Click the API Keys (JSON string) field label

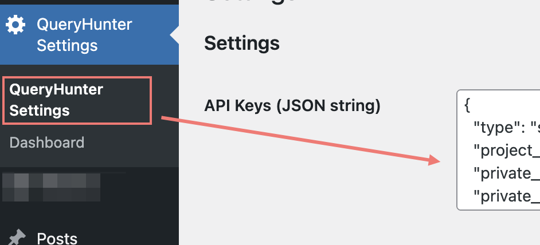[x=292, y=106]
